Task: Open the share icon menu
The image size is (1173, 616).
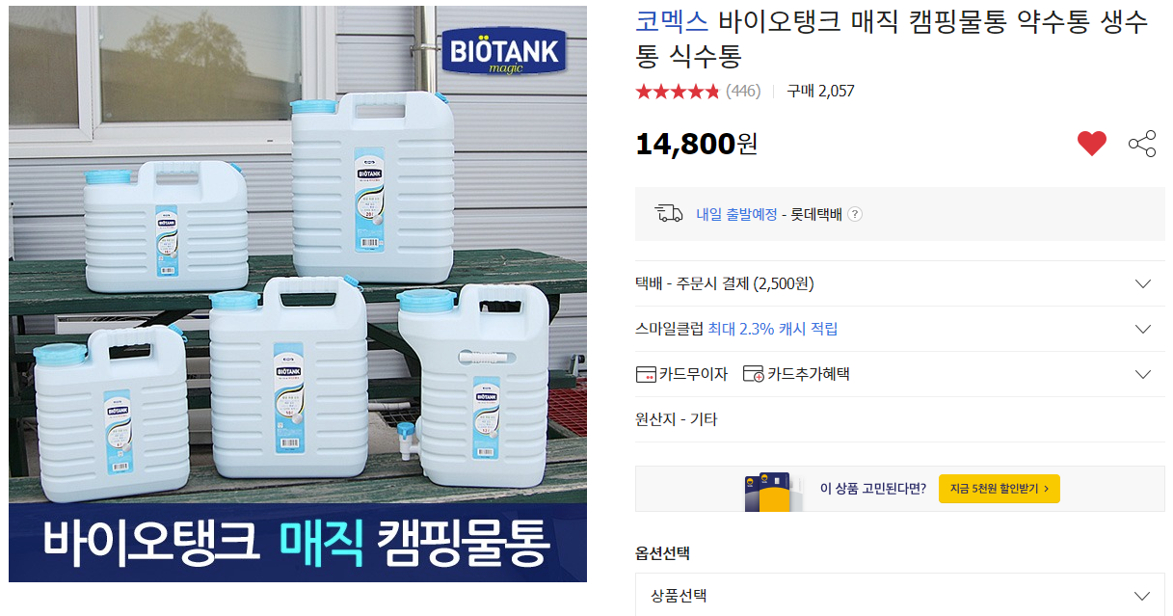Action: click(1142, 144)
